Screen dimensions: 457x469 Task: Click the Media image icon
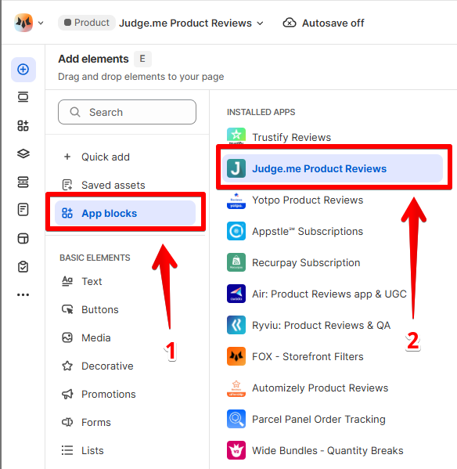[67, 337]
